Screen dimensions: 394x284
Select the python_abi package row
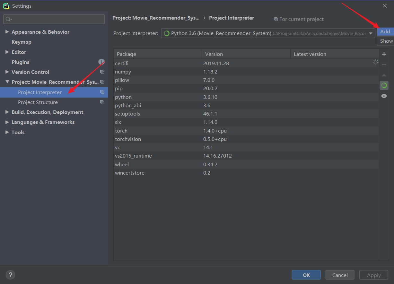click(246, 105)
